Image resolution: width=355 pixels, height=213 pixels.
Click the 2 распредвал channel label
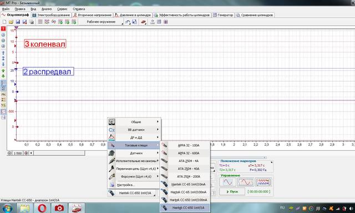pos(48,72)
